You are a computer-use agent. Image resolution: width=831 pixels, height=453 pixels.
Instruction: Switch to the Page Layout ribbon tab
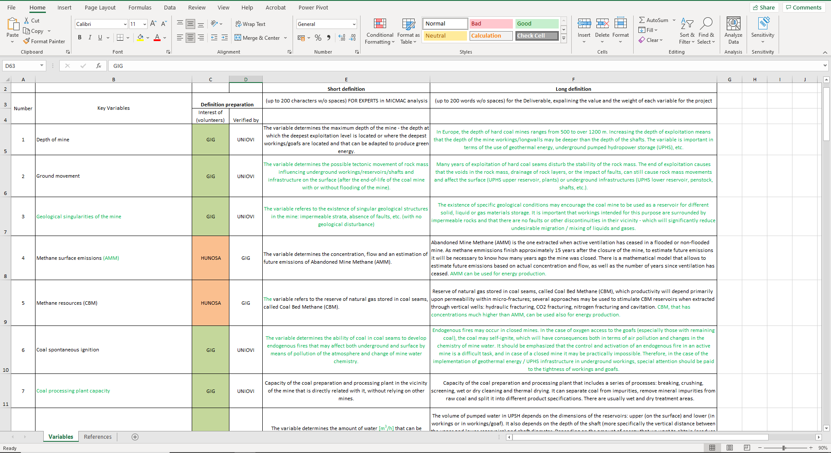coord(100,7)
